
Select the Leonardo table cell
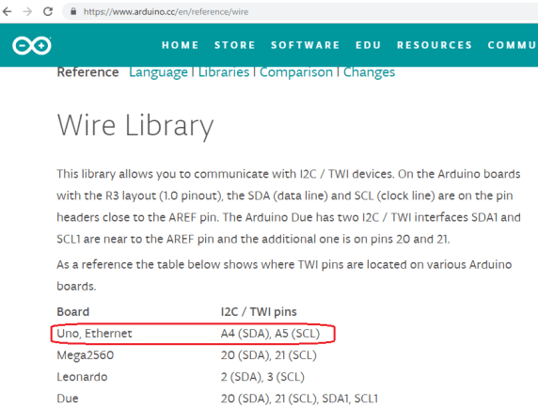[x=82, y=377]
